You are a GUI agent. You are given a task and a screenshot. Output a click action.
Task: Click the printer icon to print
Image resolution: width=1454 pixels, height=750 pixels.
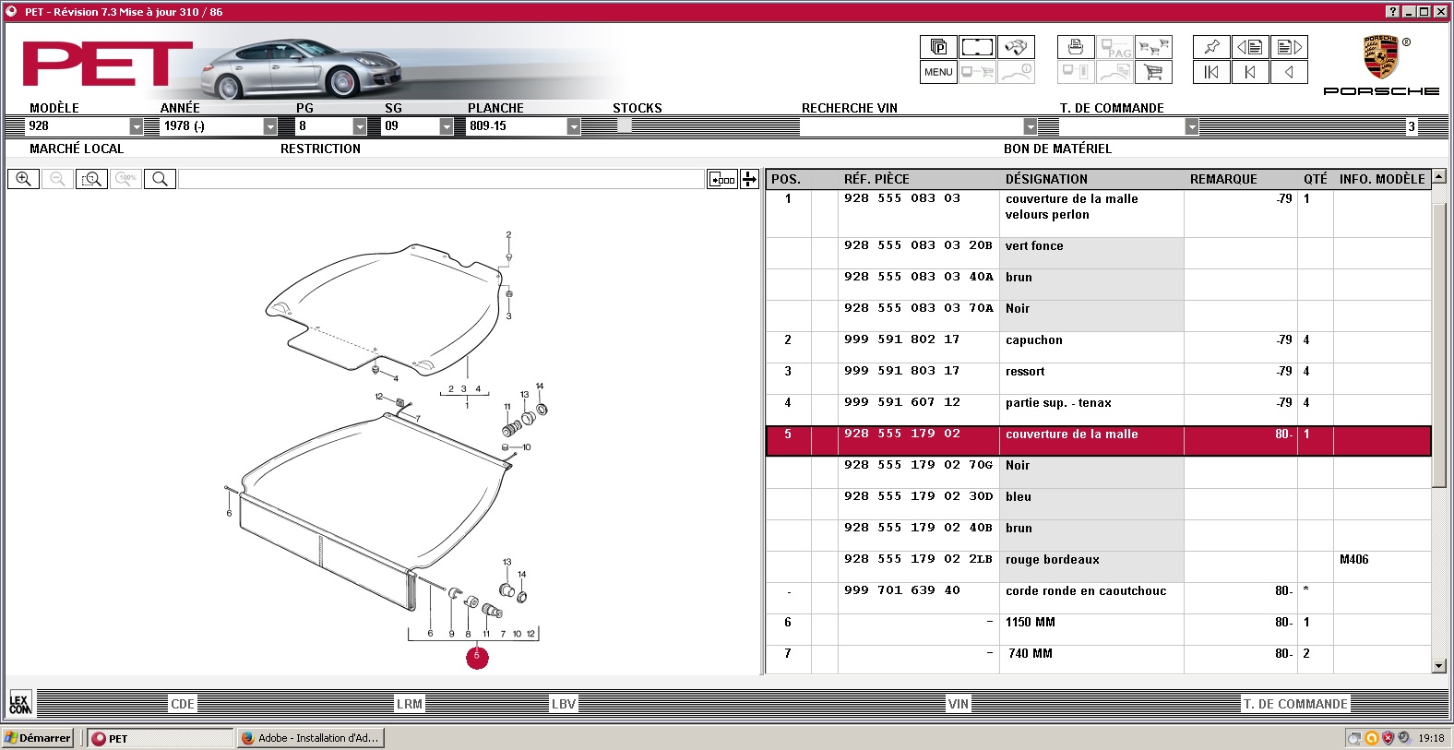point(1076,47)
